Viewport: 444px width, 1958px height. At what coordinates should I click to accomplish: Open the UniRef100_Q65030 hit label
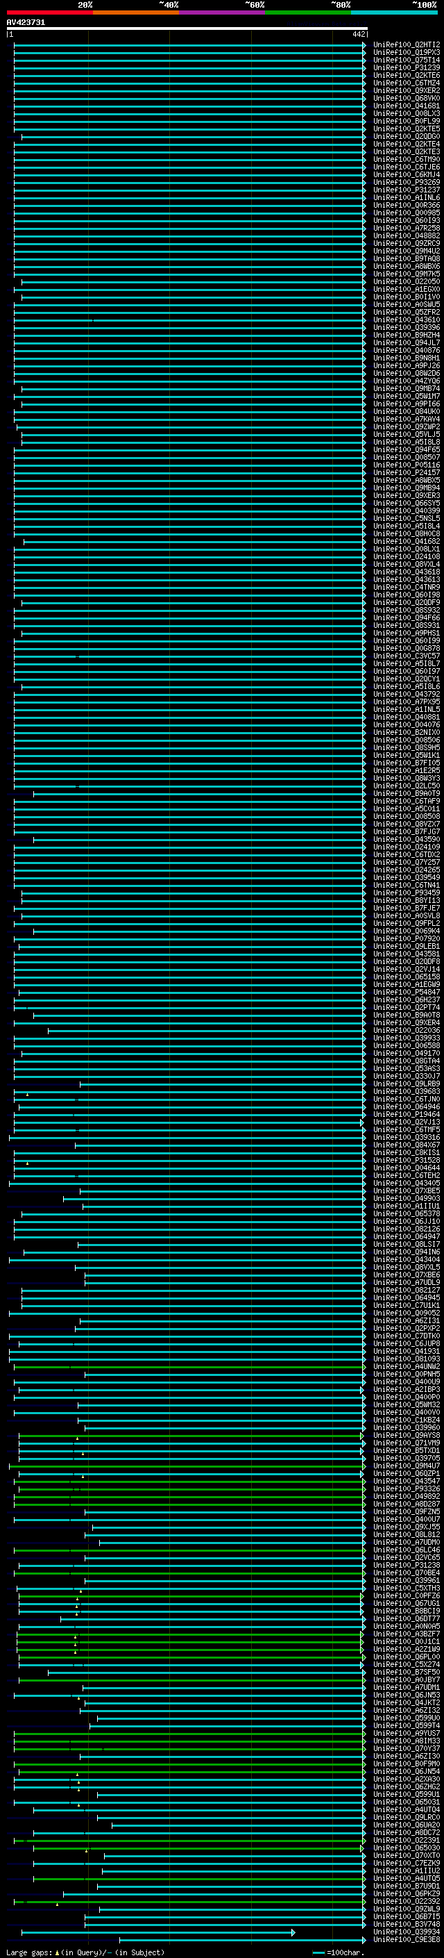pos(406,1847)
